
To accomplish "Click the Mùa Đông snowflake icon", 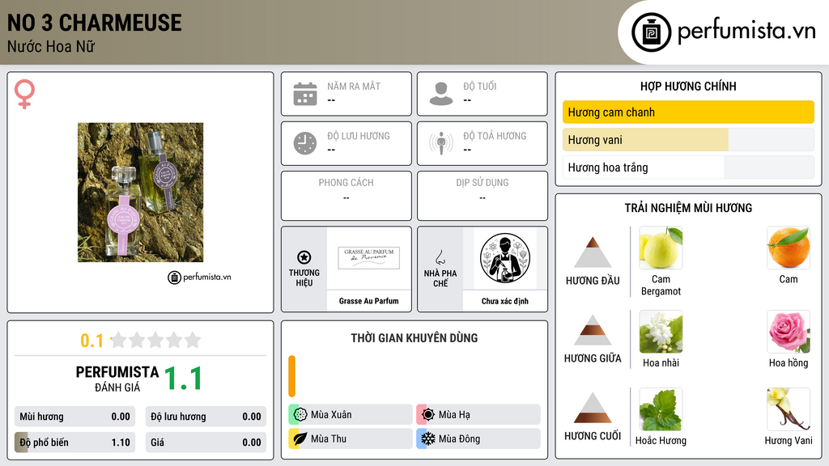I will click(x=428, y=438).
